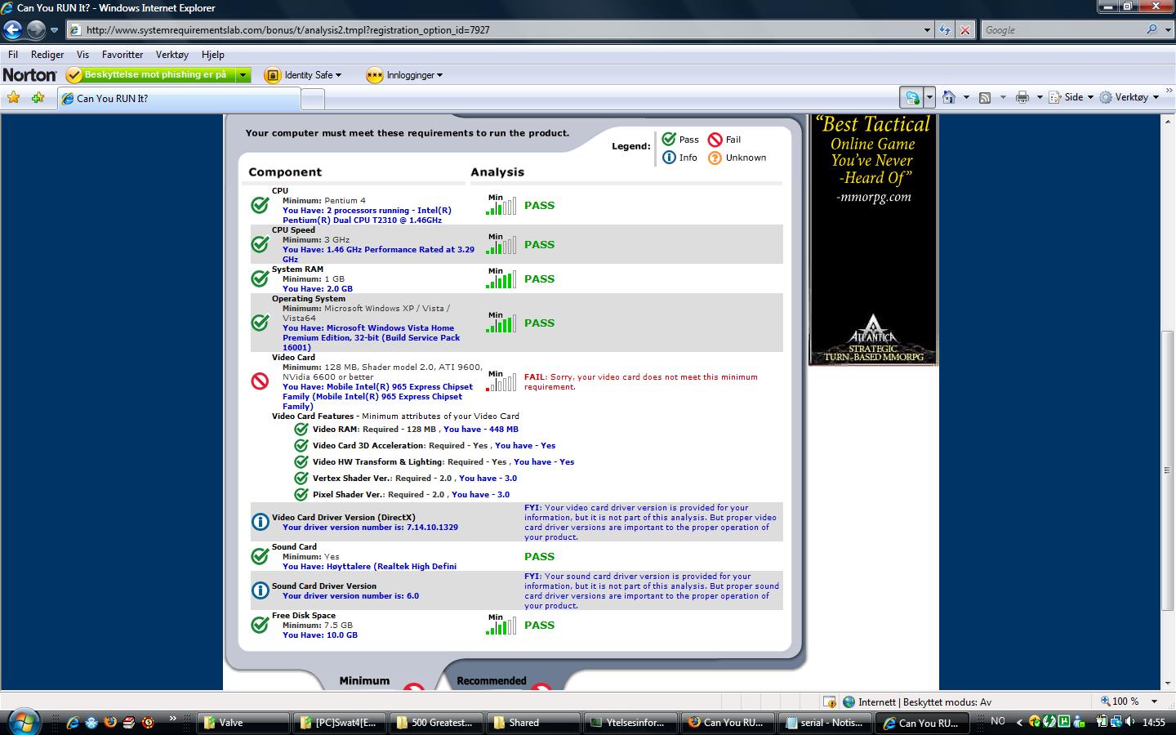Click the Skype toolbar icon

click(x=911, y=97)
